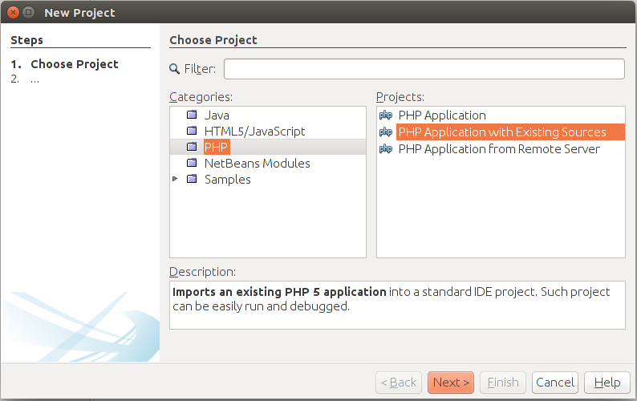
Task: Click php icon of Existing Sources project
Action: [x=386, y=132]
